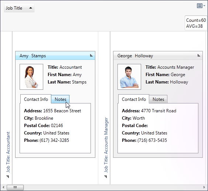Click Last Name: Holloway field
This screenshot has width=208, height=191.
click(x=167, y=82)
